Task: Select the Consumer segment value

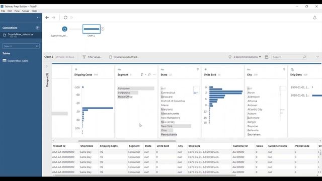Action: (x=136, y=88)
